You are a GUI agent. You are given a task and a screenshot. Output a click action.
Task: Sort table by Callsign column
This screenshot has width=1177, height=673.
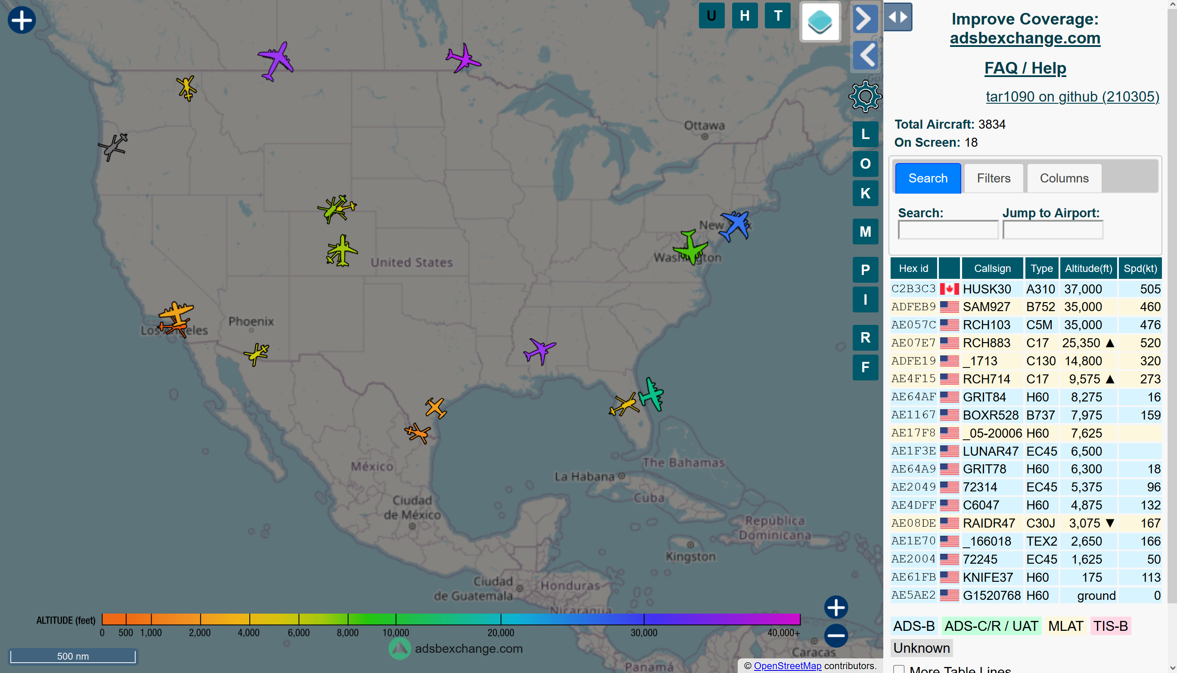click(992, 269)
